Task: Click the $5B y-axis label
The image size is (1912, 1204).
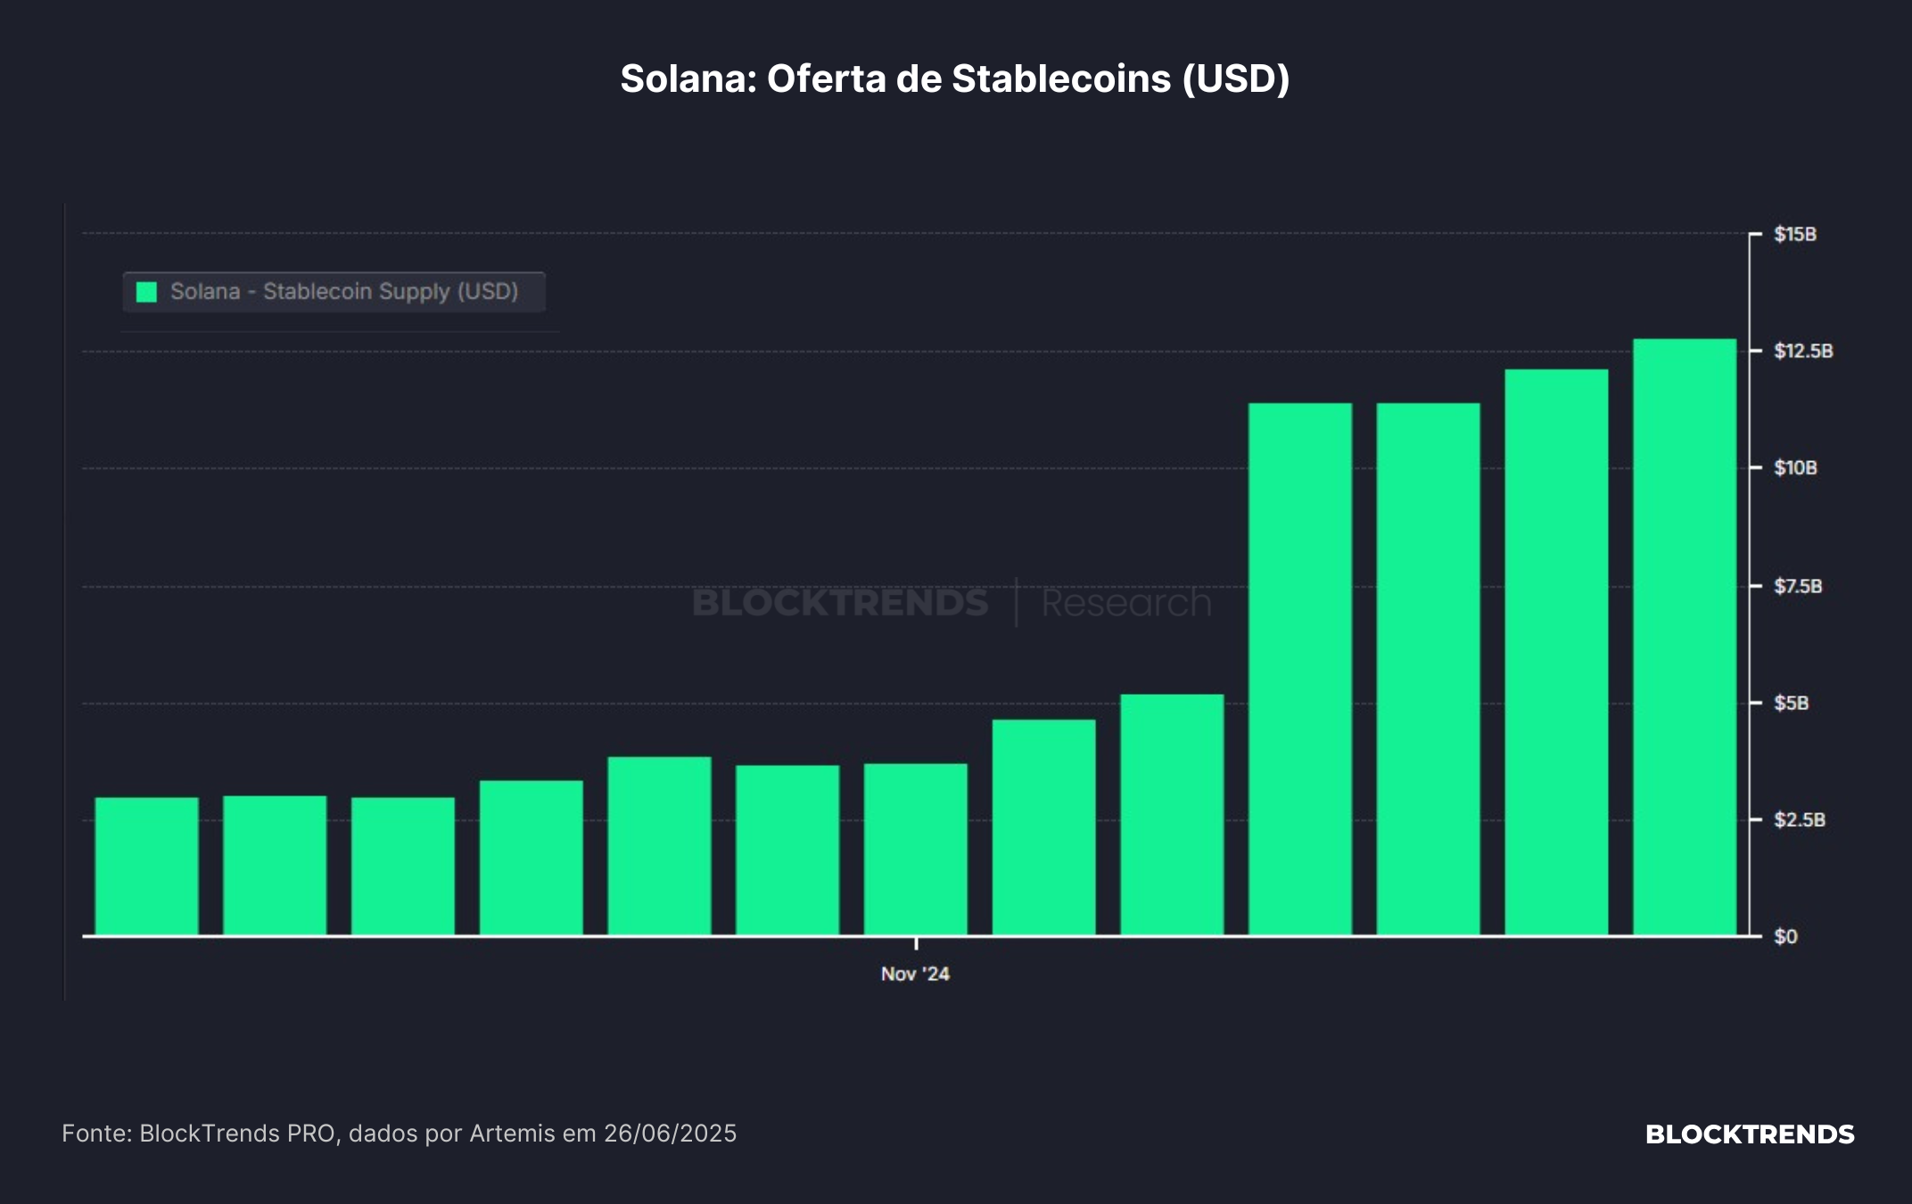Action: [x=1791, y=703]
